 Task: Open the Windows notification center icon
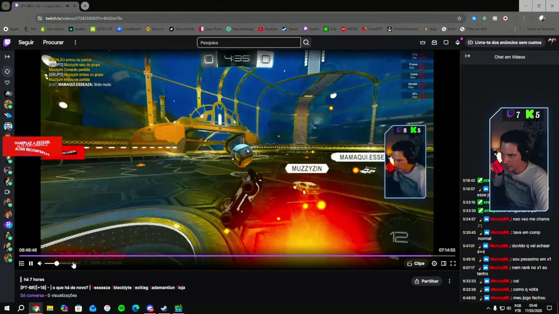tap(550, 308)
